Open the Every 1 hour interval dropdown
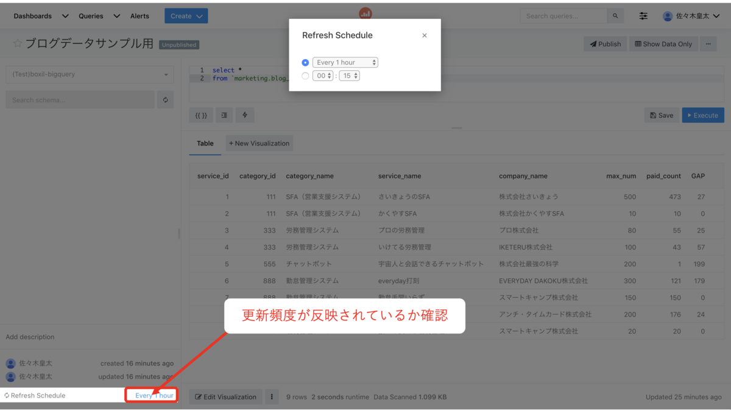731x411 pixels. coord(345,61)
